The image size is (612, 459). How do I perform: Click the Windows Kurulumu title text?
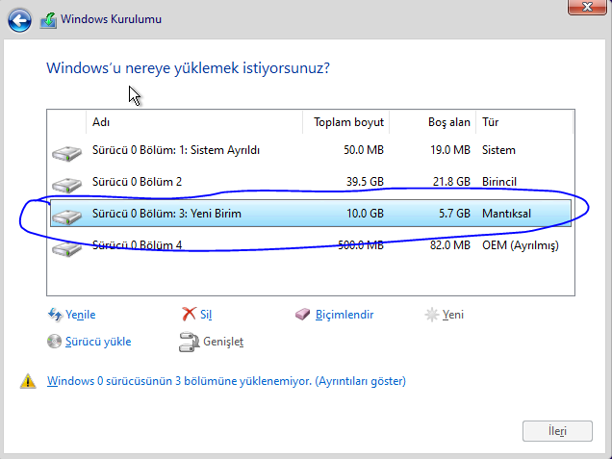pos(112,19)
